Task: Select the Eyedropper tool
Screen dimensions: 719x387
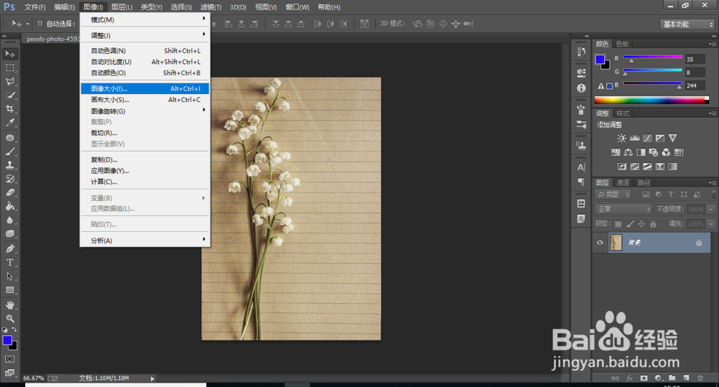Action: point(9,123)
